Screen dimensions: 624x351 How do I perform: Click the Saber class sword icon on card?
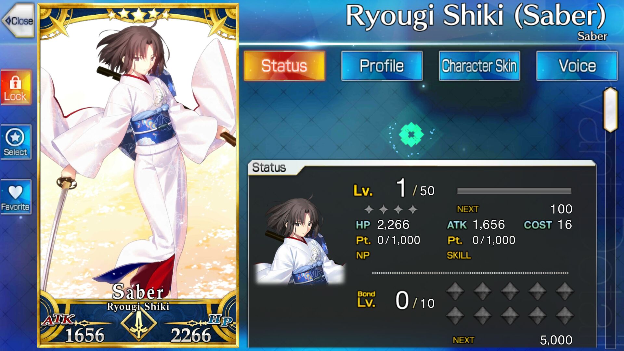139,323
